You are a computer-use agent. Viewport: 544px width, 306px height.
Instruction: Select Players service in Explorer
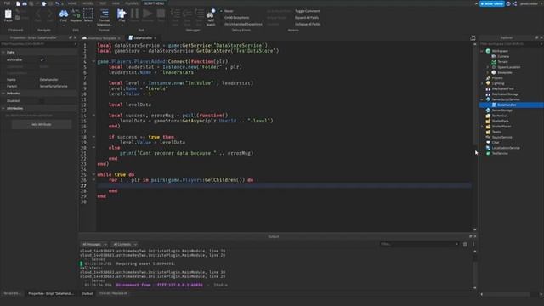click(496, 78)
